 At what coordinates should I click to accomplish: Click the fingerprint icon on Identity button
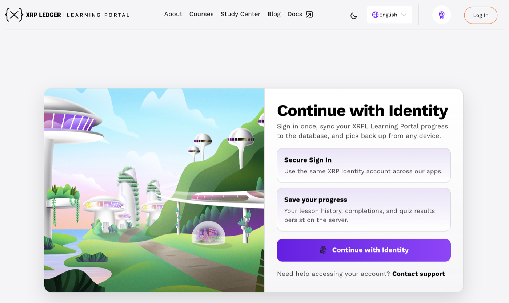tap(323, 250)
